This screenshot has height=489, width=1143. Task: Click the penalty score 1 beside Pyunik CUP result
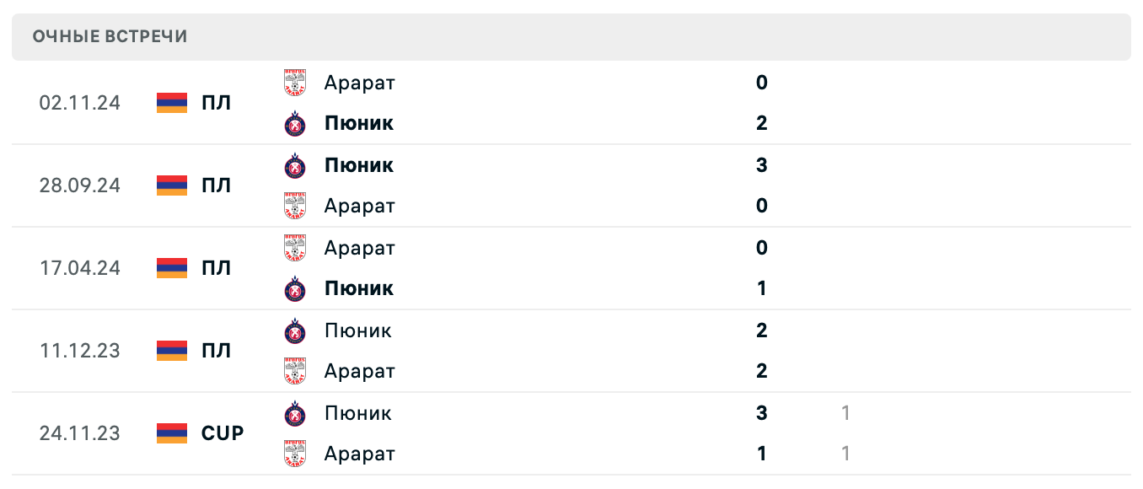[845, 413]
